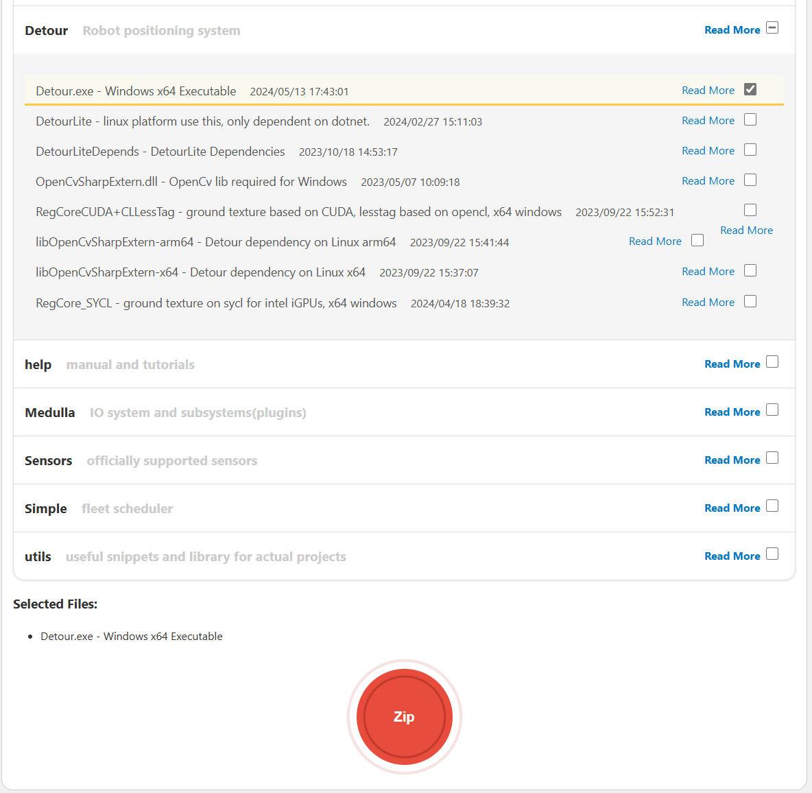Uncheck the Detour.exe Windows x64 Executable checkbox
The height and width of the screenshot is (793, 812).
coord(750,89)
